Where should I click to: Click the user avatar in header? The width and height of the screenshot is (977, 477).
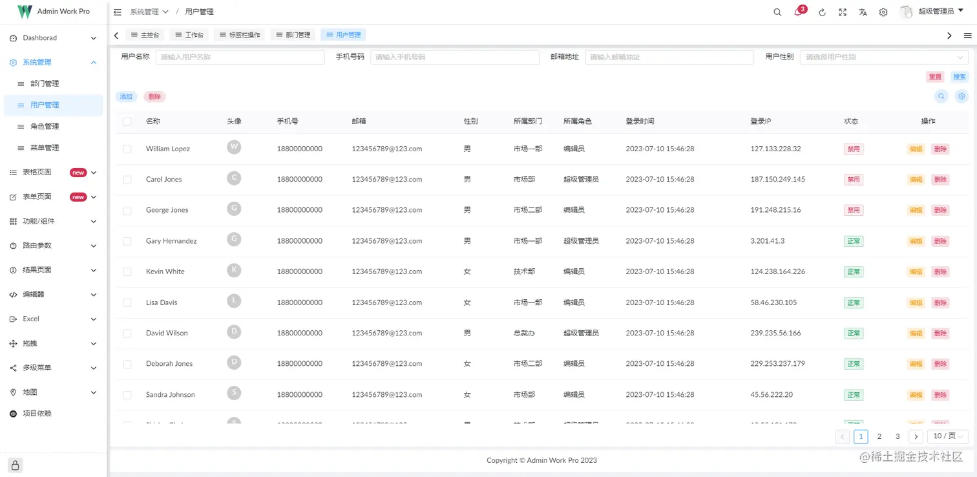tap(906, 12)
